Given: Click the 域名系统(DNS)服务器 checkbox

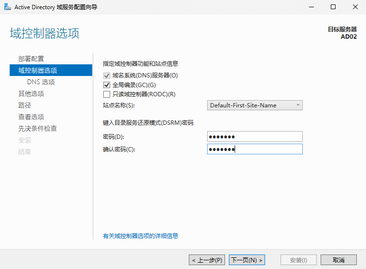Looking at the screenshot, I should [x=107, y=75].
